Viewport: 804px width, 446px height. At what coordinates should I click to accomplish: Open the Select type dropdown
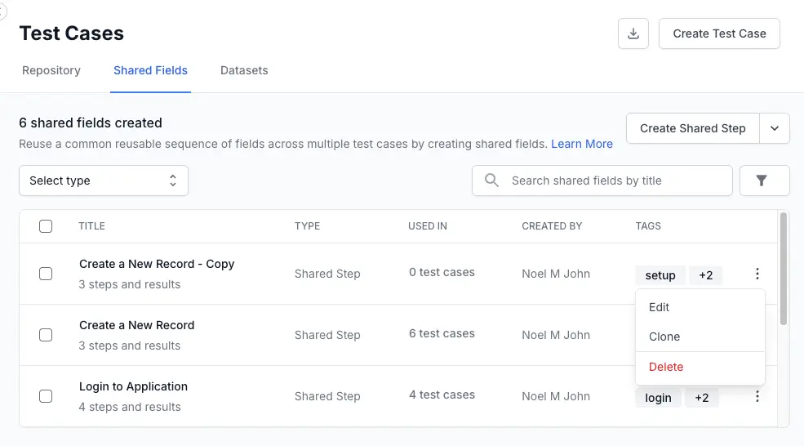104,181
